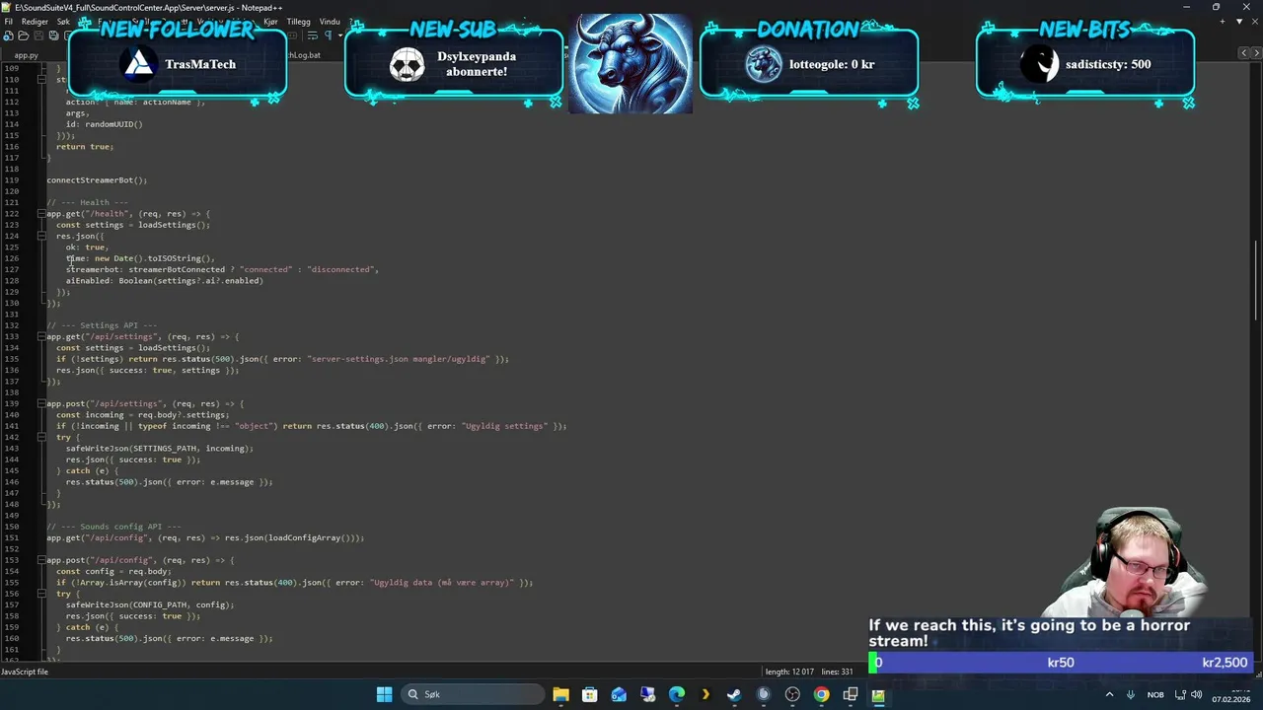Click the kr50 donation goal progress bar
This screenshot has width=1263, height=710.
point(1059,663)
